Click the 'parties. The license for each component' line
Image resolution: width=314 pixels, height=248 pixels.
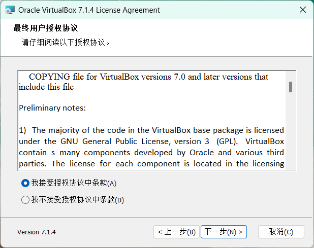pyautogui.click(x=151, y=164)
